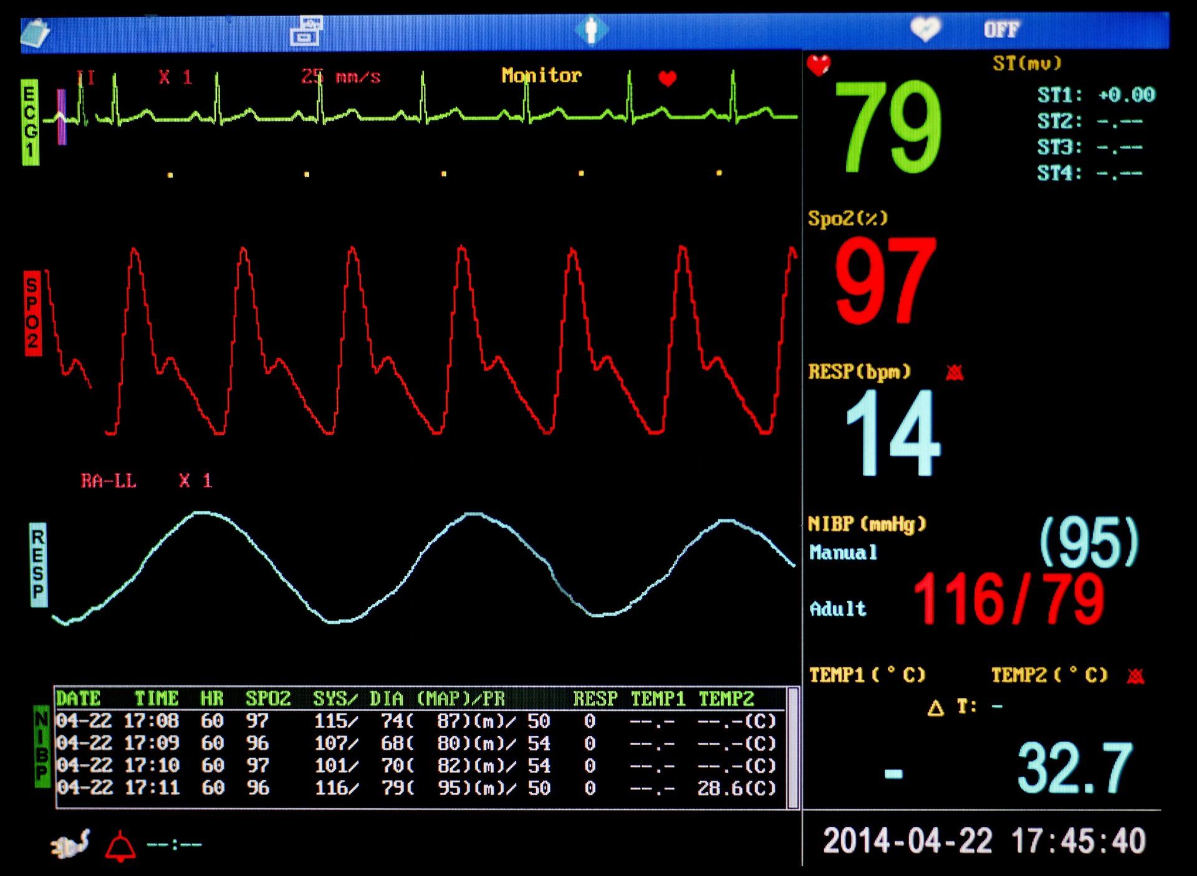Select the red SPO2 waveform label
Image resolution: width=1197 pixels, height=876 pixels.
pyautogui.click(x=32, y=313)
